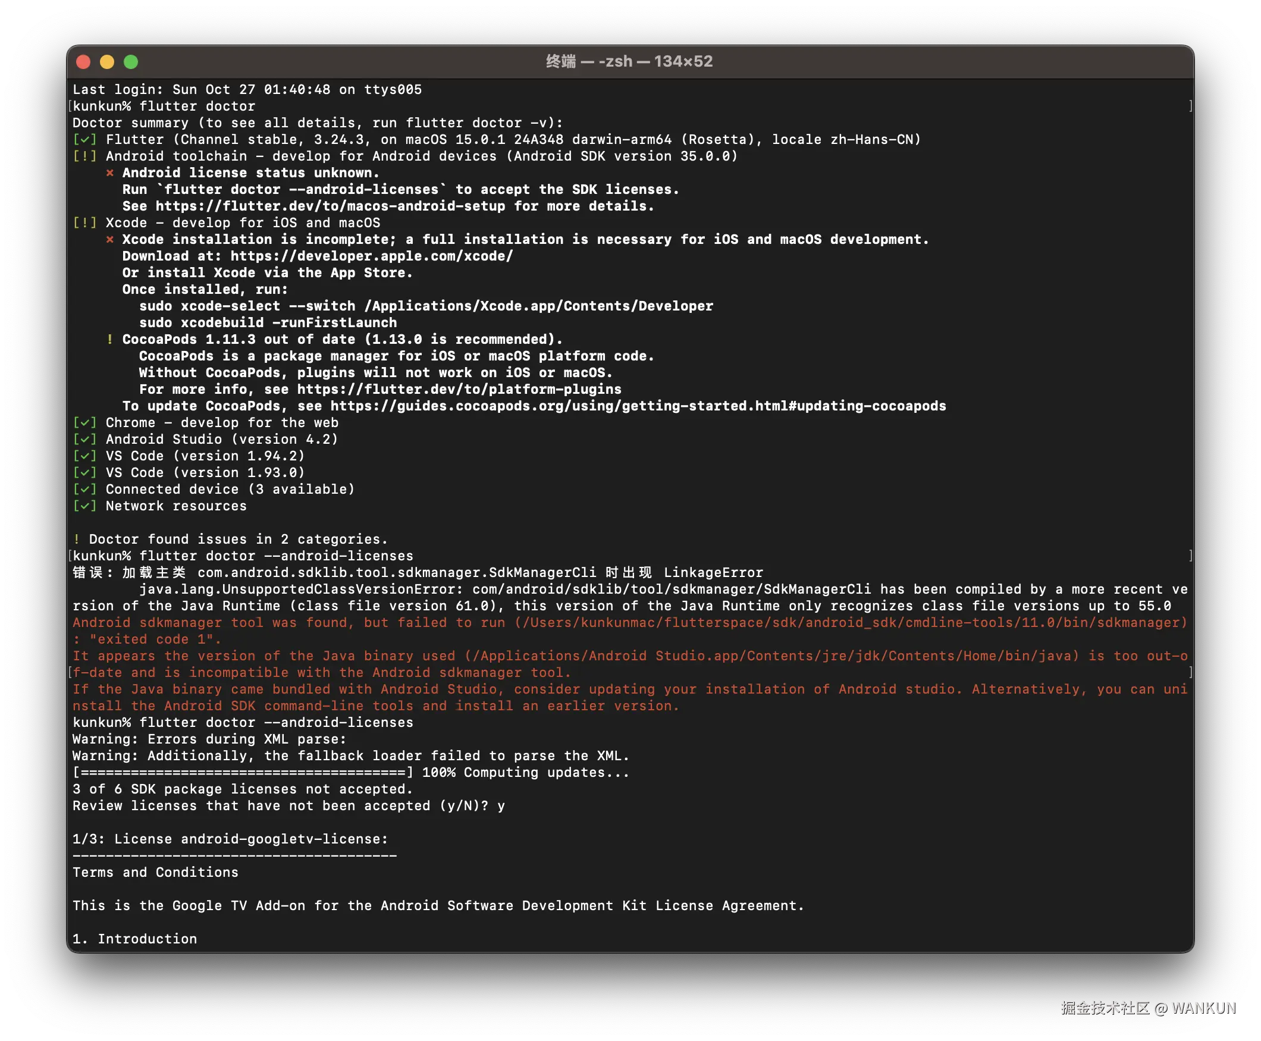
Task: Open the flutter.dev platform-plugins link
Action: tap(459, 389)
